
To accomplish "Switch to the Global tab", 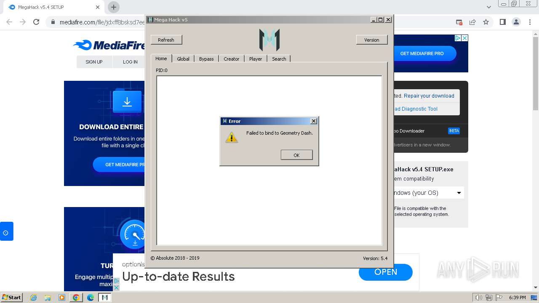I will (183, 59).
